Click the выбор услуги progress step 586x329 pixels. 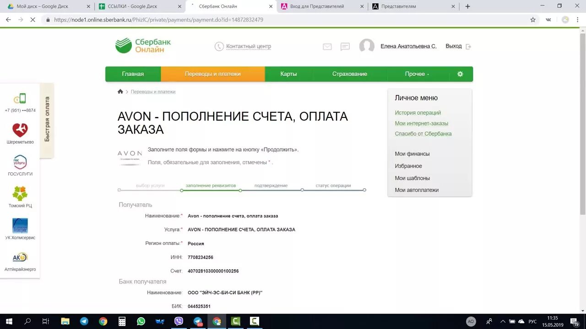pyautogui.click(x=150, y=186)
